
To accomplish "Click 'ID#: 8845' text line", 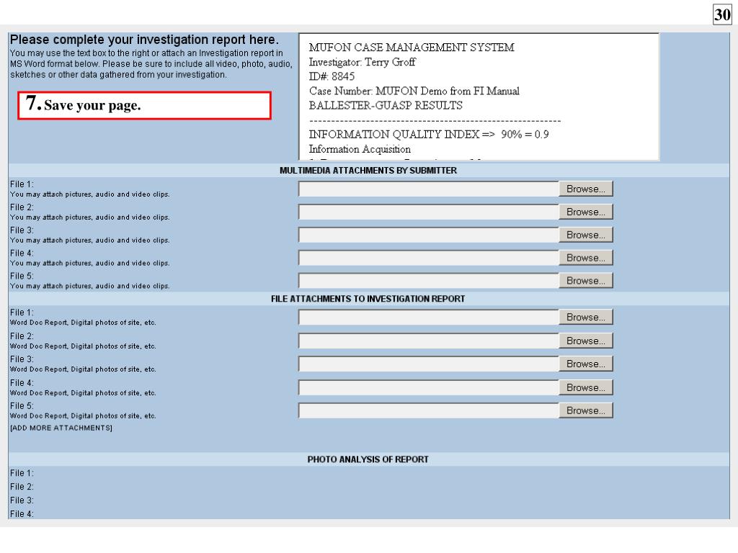I will (332, 76).
